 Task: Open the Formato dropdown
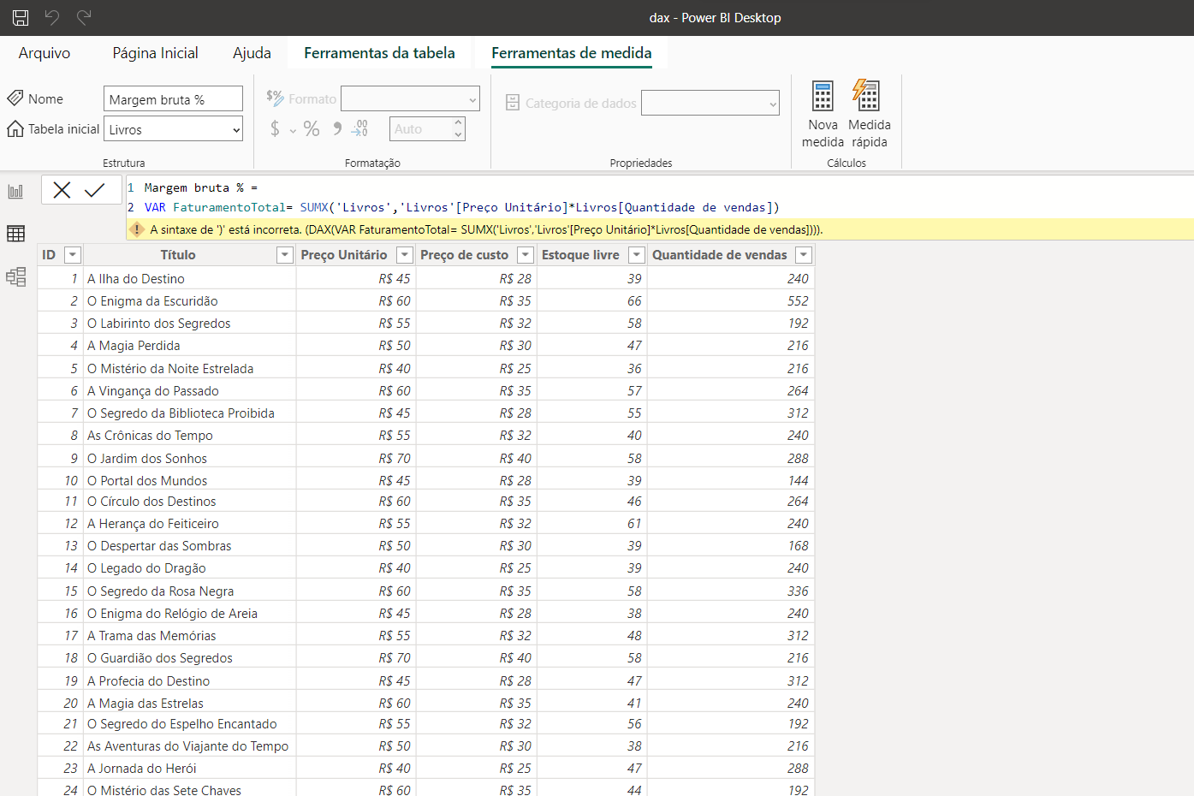[410, 98]
